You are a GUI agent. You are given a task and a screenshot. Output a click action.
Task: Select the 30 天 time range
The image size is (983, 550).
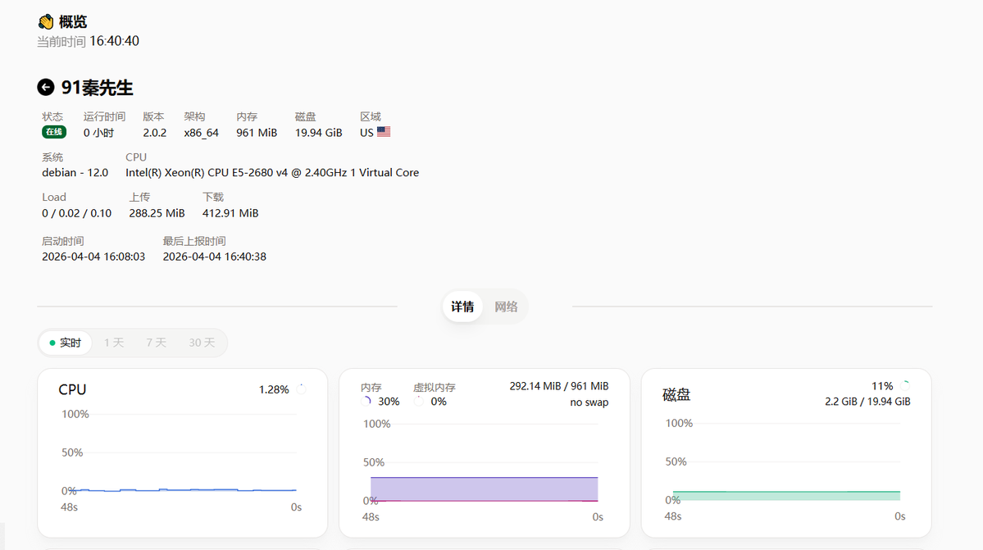point(202,343)
